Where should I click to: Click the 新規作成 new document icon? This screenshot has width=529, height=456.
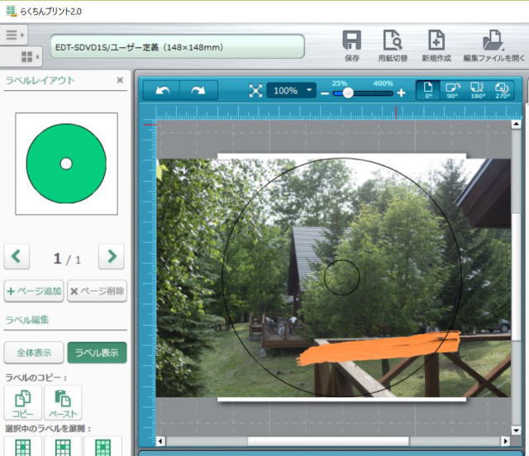click(x=436, y=40)
